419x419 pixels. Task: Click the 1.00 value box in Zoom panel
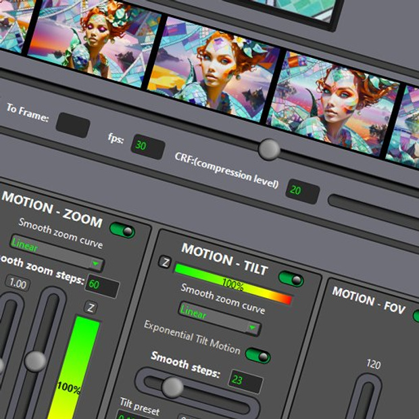click(x=18, y=285)
